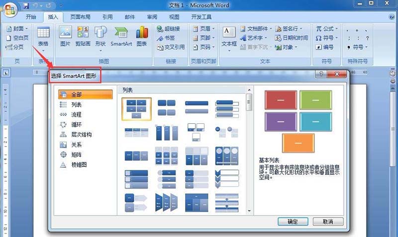Select Process (流程) SmartArt category
This screenshot has width=398, height=237.
[x=85, y=115]
